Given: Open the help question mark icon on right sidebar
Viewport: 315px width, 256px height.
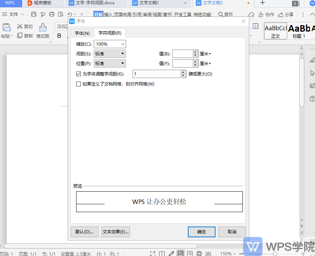Looking at the screenshot, I should tap(312, 99).
